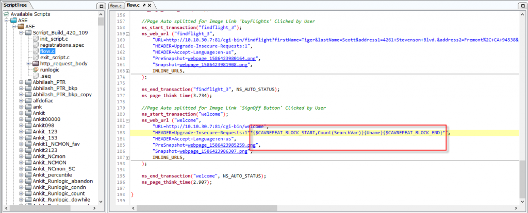Image resolution: width=528 pixels, height=213 pixels.
Task: Click the runlogic file icon
Action: 36,69
